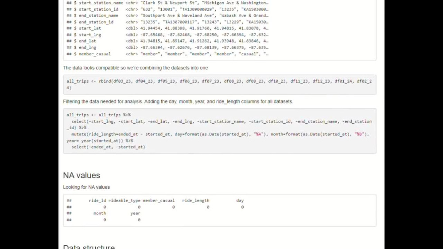443x249 pixels.
Task: Click the month label in NA output
Action: (x=100, y=213)
